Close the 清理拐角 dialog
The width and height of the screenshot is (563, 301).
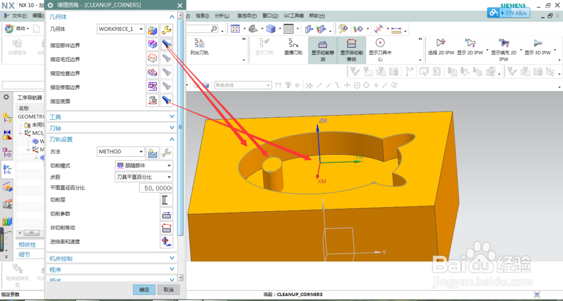tap(180, 6)
